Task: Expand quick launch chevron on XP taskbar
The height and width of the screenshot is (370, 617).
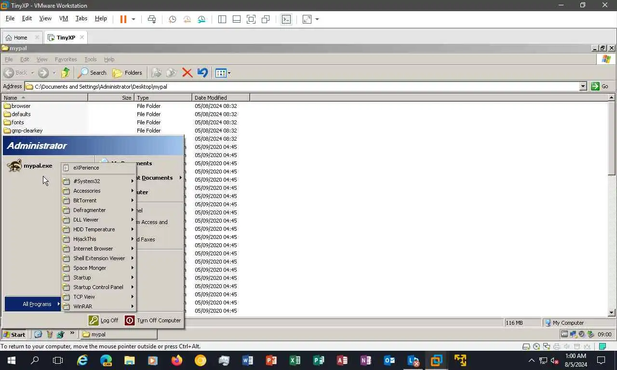Action: [72, 333]
